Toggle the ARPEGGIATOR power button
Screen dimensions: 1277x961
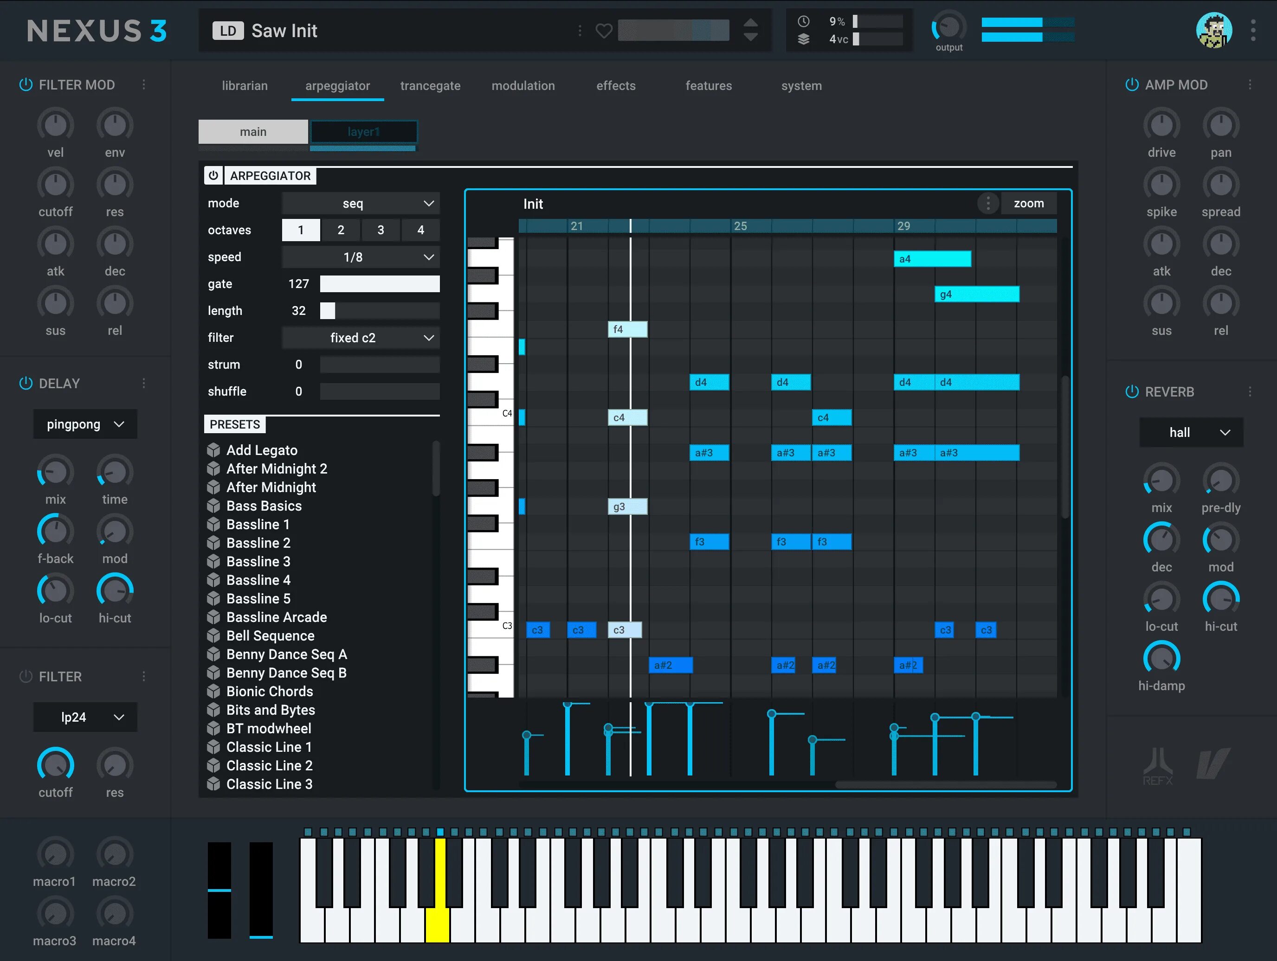(213, 175)
